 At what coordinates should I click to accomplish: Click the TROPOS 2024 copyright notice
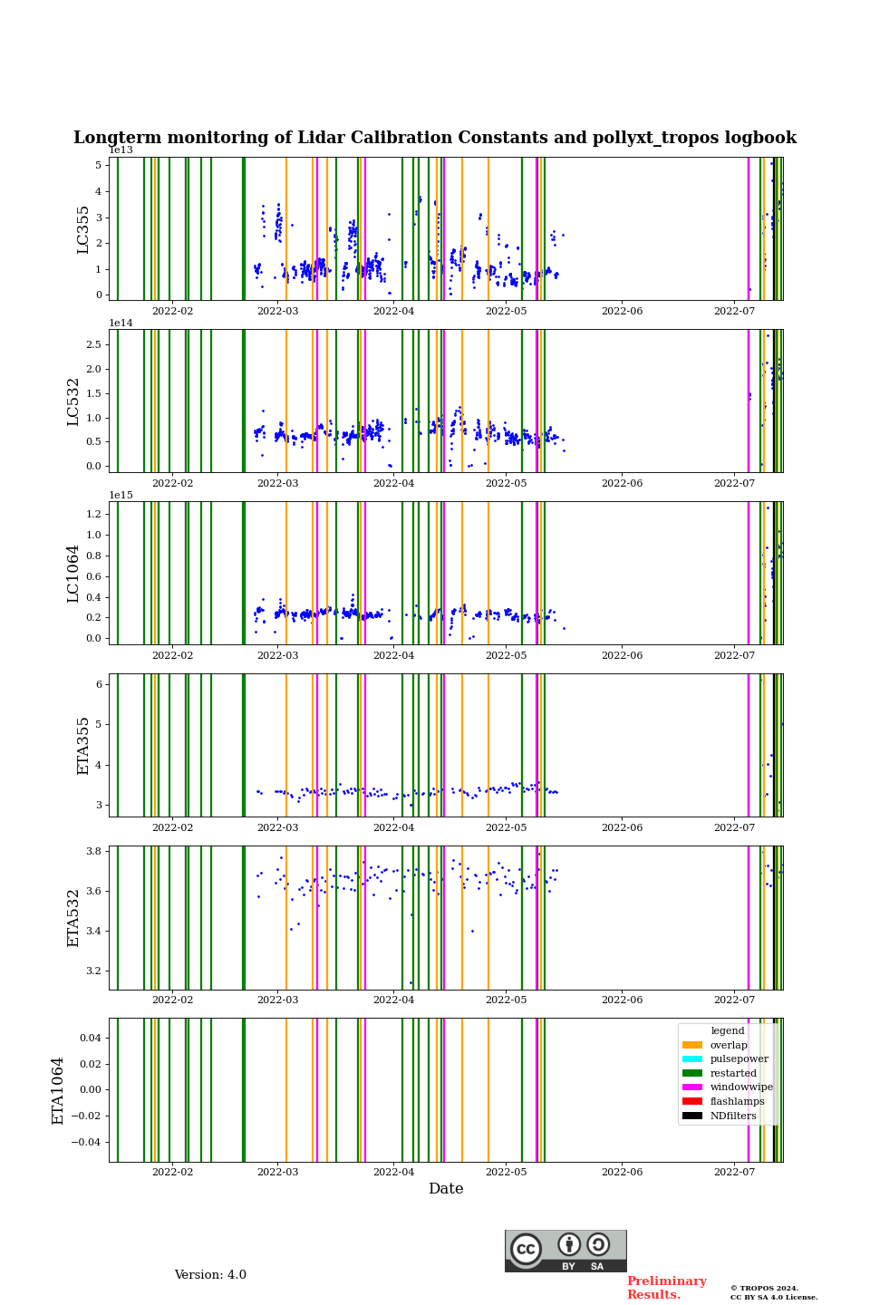pyautogui.click(x=773, y=1292)
